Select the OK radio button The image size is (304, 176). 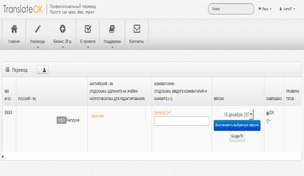point(267,113)
